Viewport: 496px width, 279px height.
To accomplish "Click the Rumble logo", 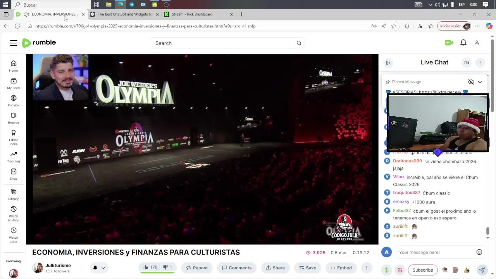I will pos(39,43).
